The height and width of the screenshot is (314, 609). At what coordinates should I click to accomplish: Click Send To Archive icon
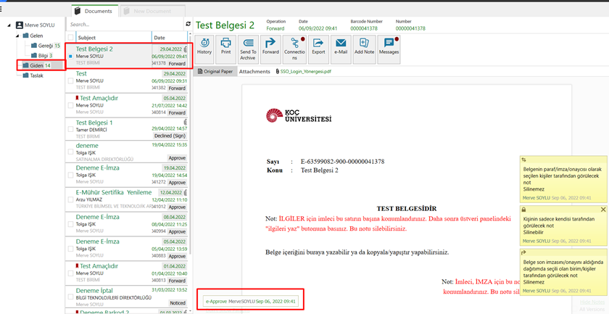[x=248, y=47]
